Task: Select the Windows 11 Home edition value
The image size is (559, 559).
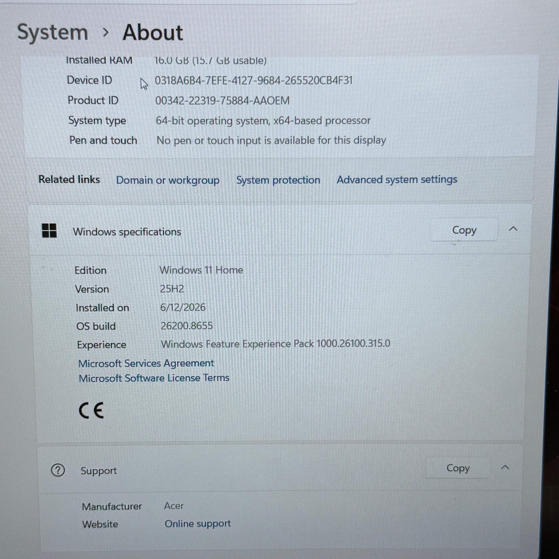Action: (201, 270)
